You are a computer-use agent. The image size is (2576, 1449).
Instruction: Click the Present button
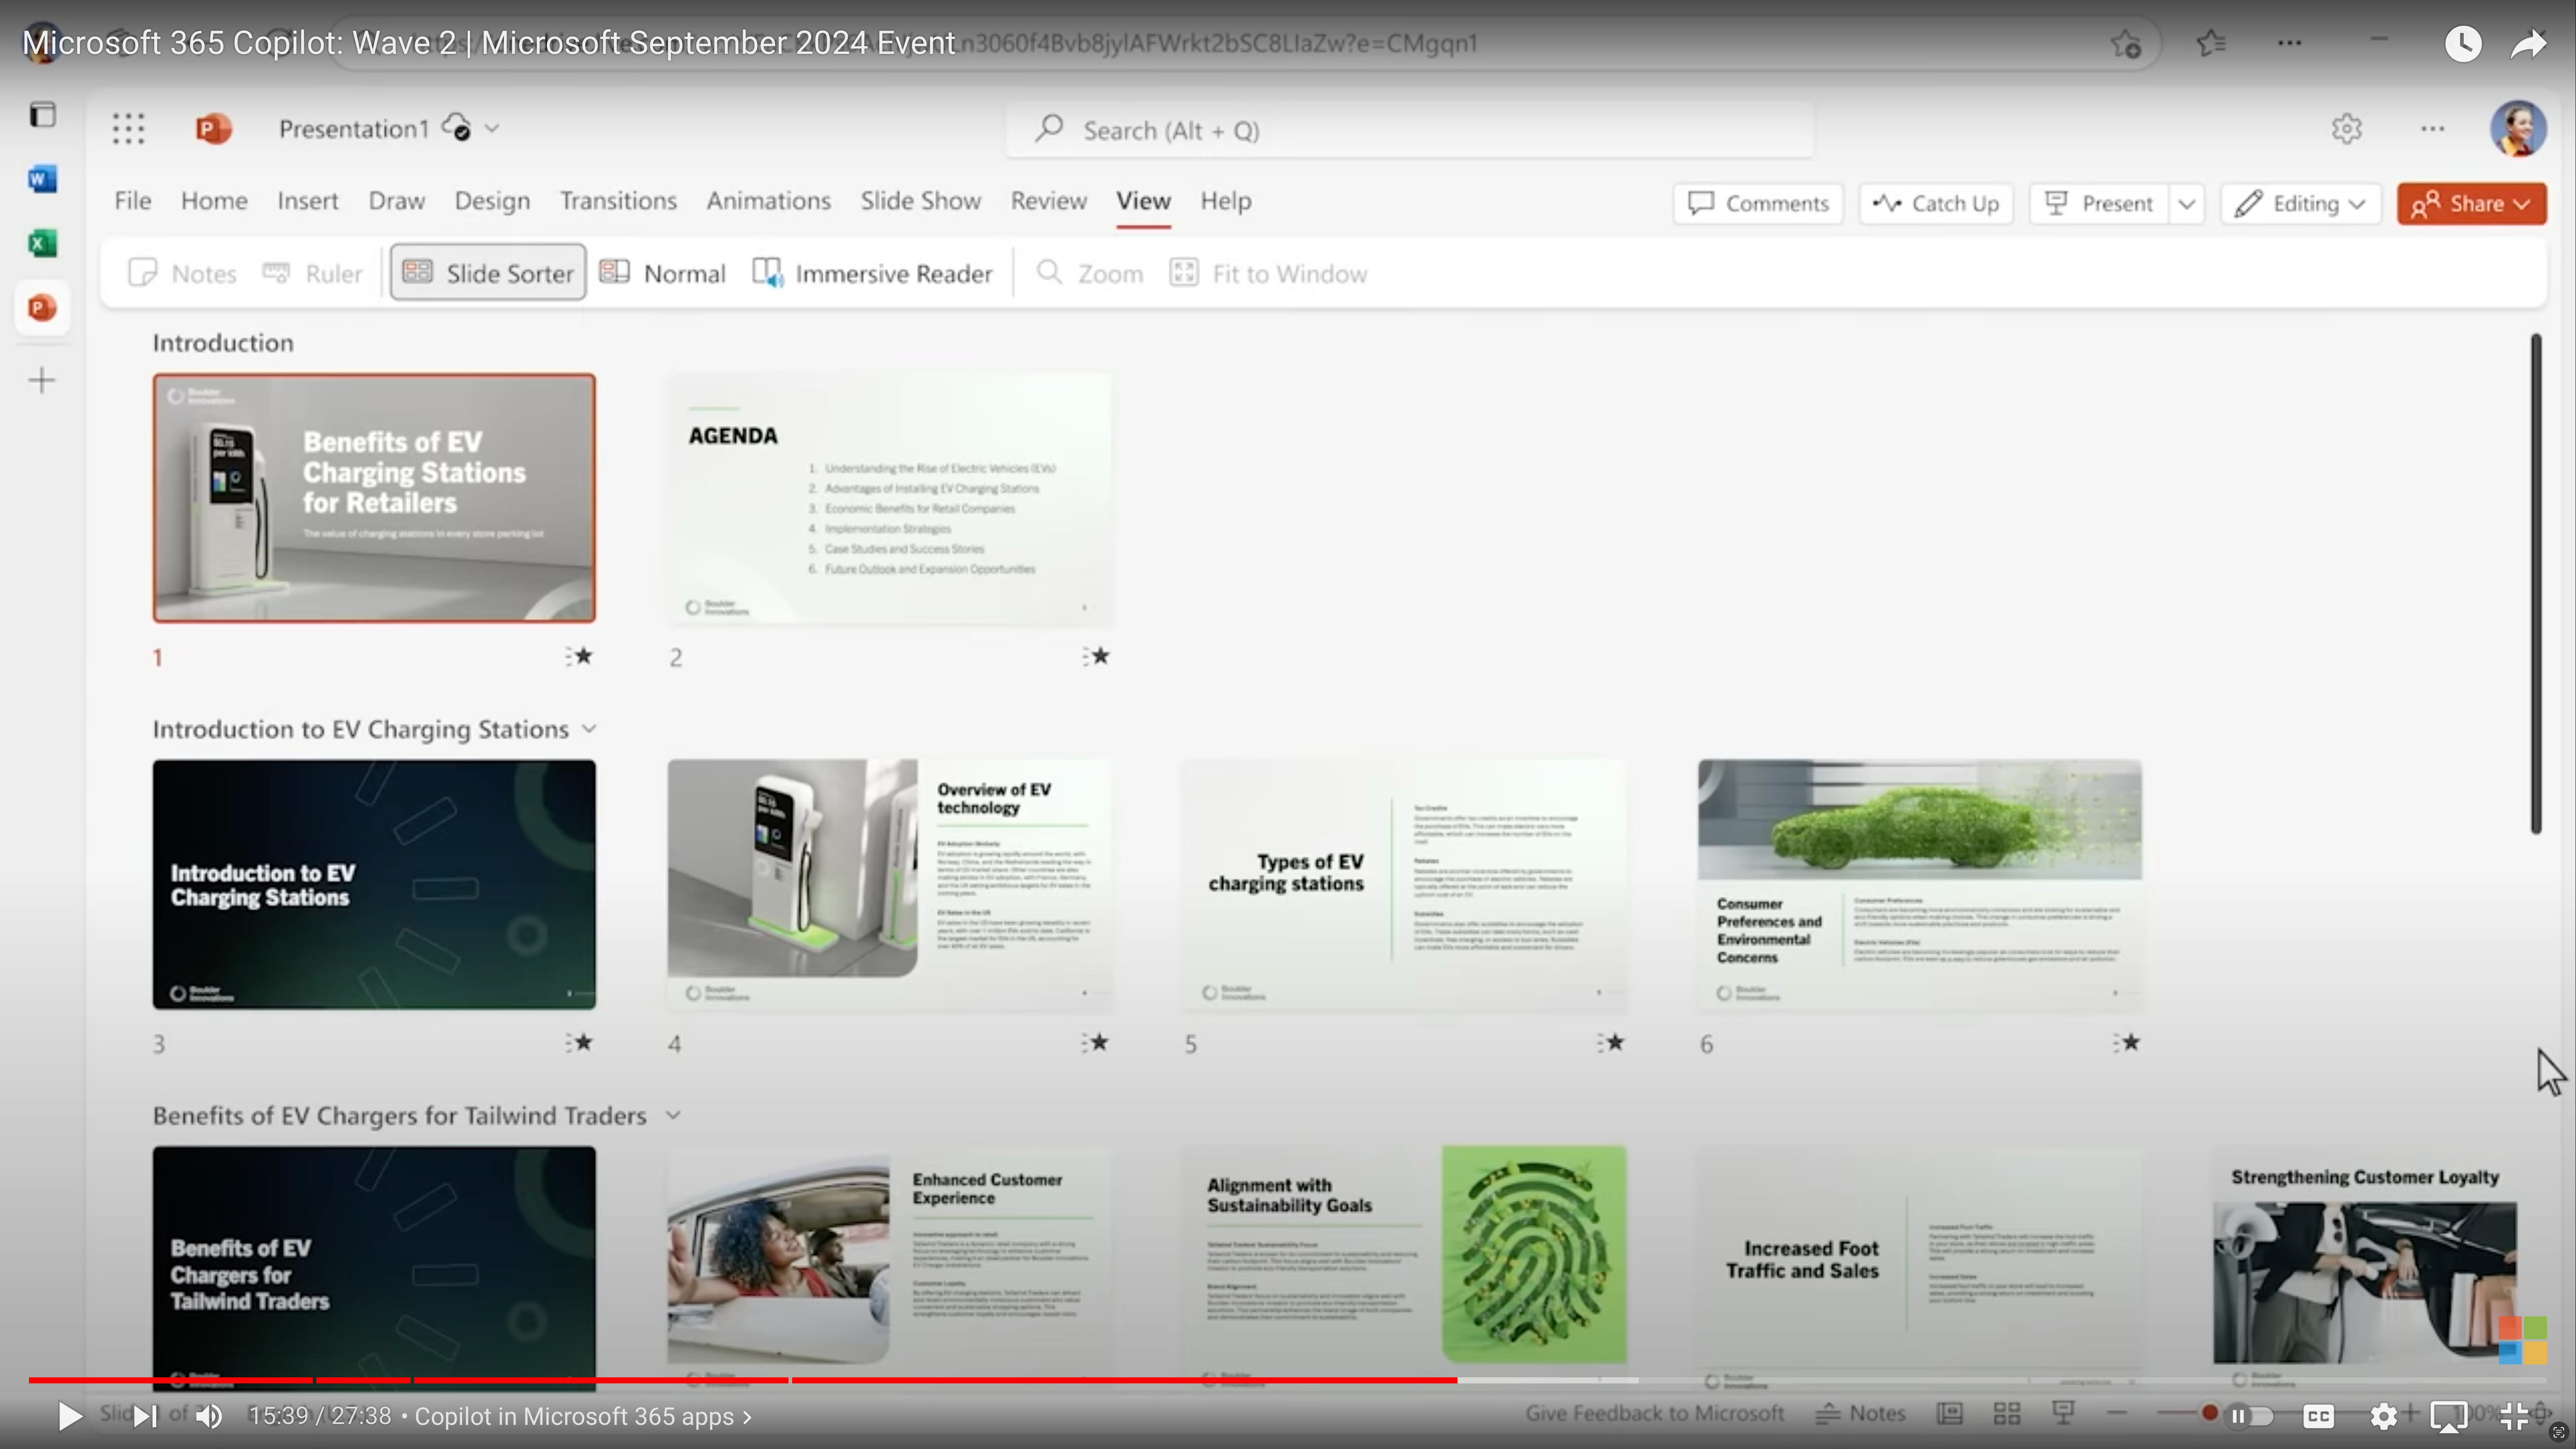pyautogui.click(x=2099, y=204)
